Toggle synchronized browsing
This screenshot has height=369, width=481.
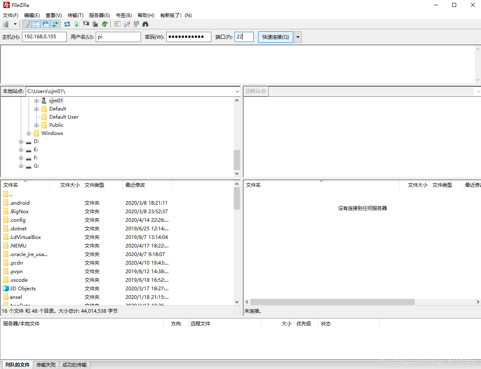coord(136,24)
